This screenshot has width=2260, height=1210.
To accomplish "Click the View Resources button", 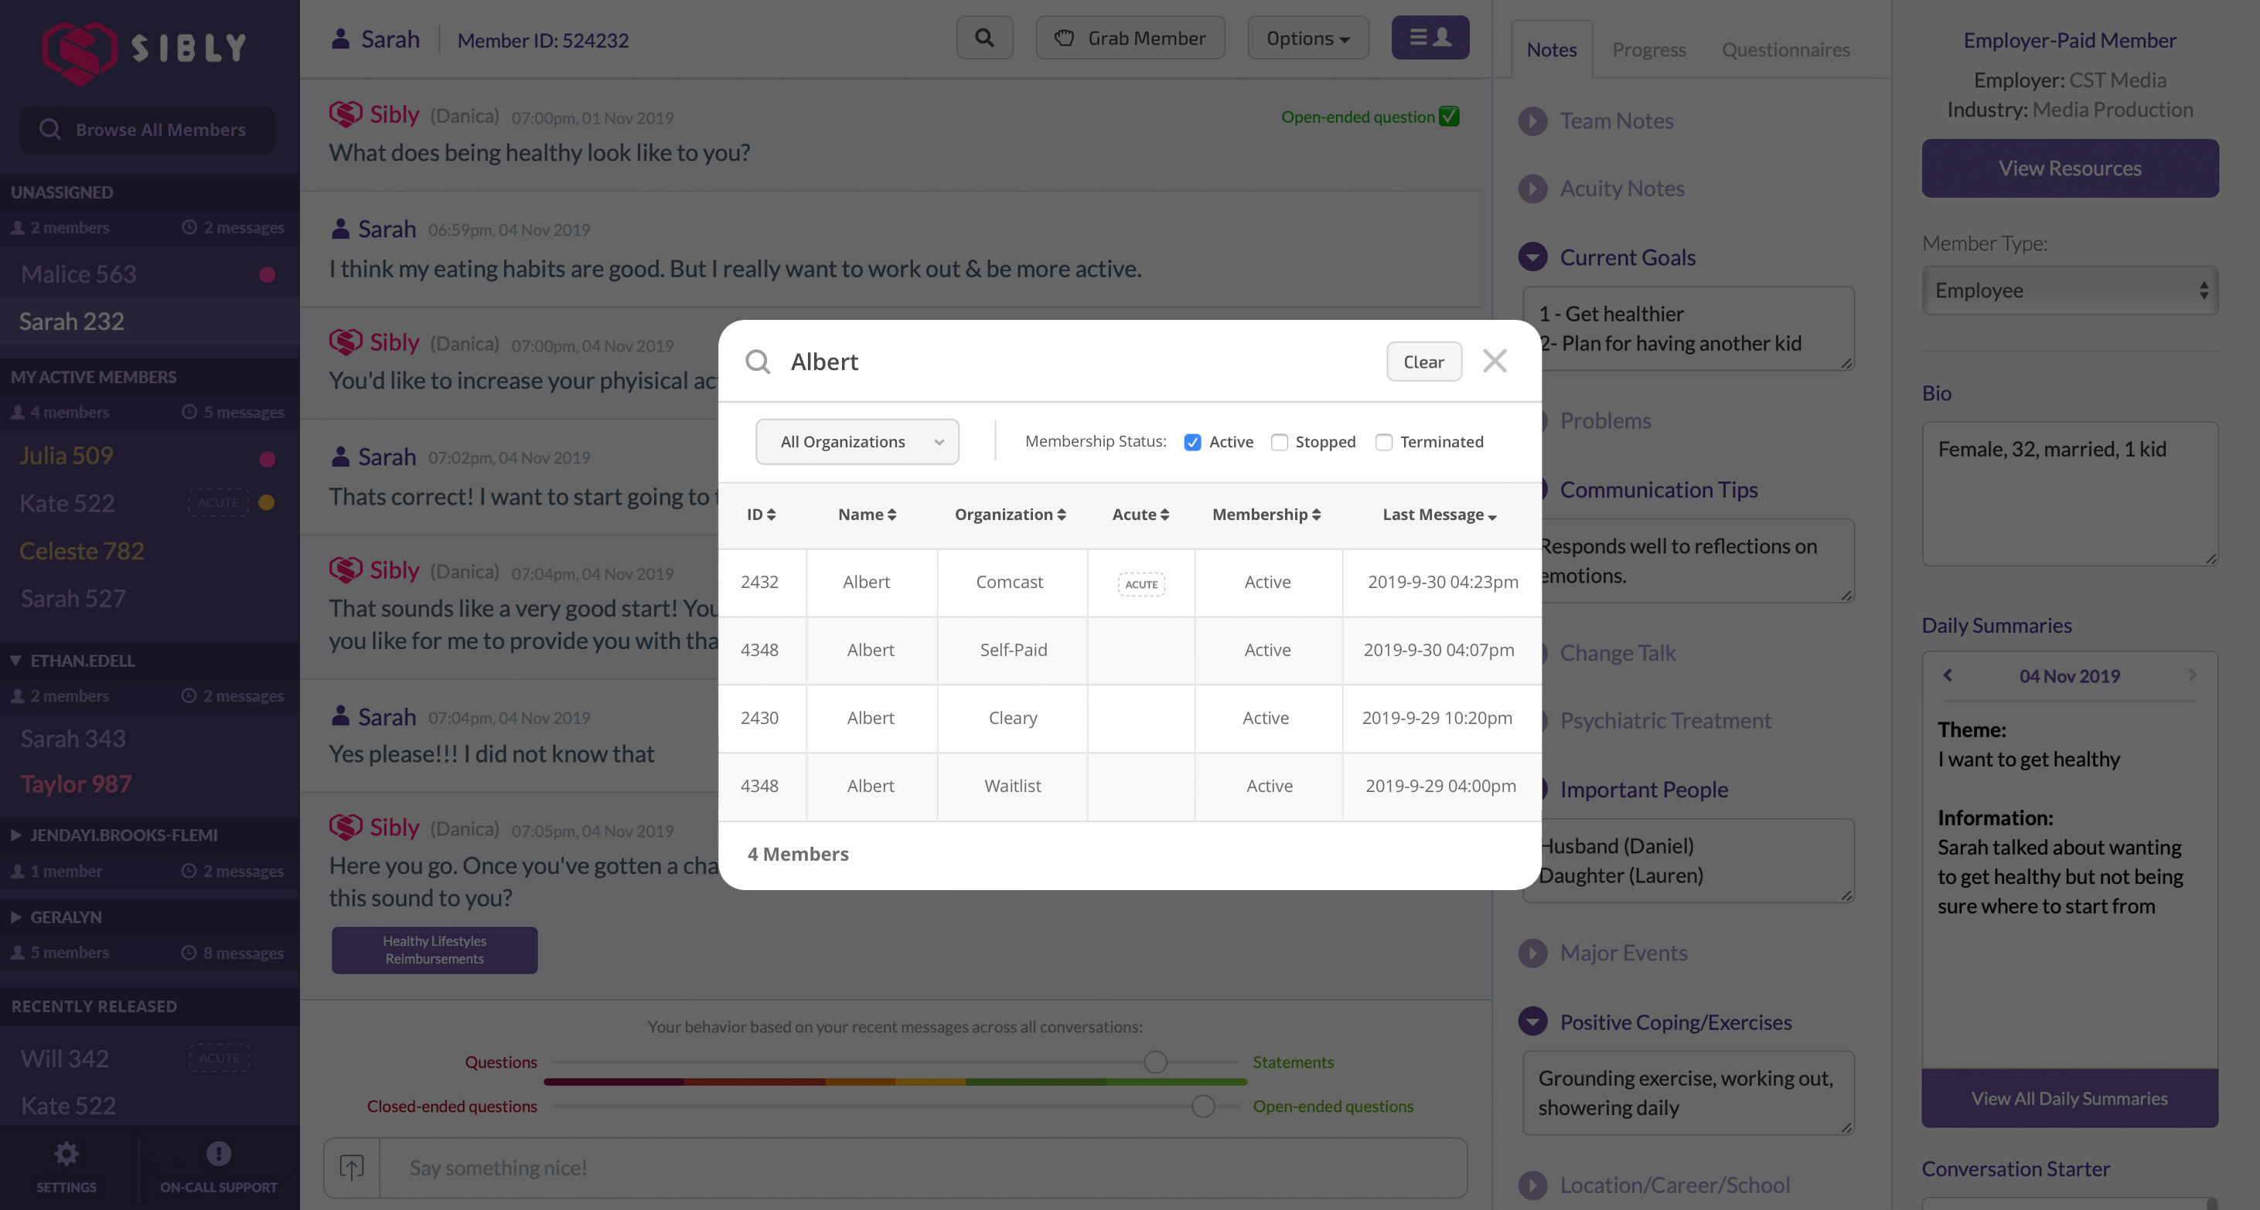I will [2069, 168].
